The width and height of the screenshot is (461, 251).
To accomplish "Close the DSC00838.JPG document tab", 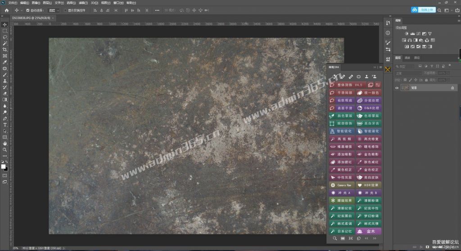I will 53,18.
